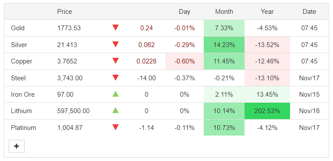Select the dark green 202.53% Lithium year cell

(267, 111)
